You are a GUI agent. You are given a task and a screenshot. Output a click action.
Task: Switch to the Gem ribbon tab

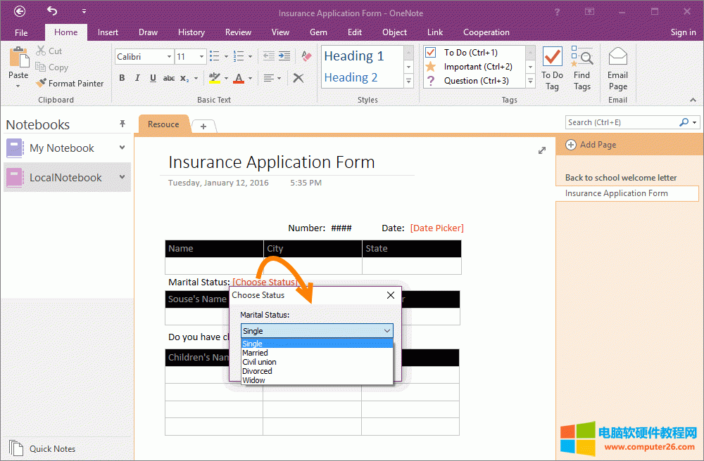coord(318,32)
